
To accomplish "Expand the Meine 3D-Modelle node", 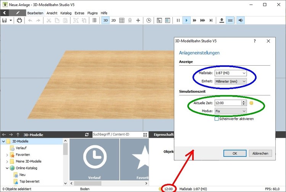I will [x=7, y=161].
